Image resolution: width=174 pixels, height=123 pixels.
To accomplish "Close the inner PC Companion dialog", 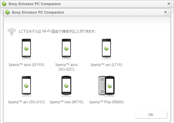I will tap(166, 12).
